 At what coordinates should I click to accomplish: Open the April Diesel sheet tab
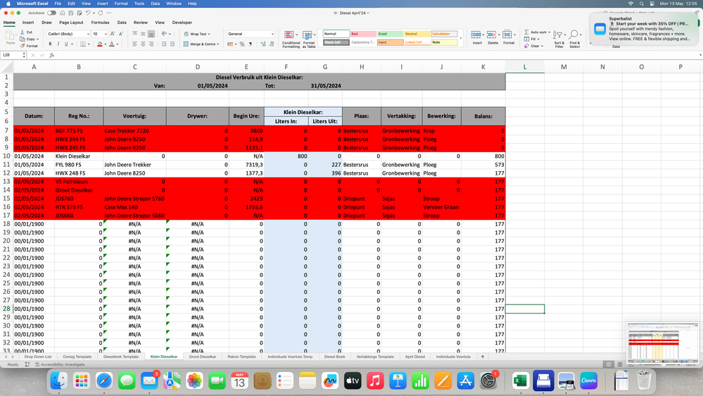(415, 357)
